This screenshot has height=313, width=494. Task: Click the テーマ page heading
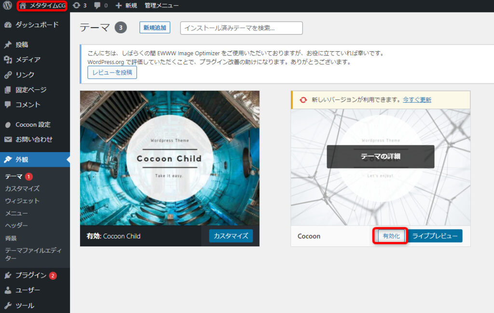coord(95,28)
